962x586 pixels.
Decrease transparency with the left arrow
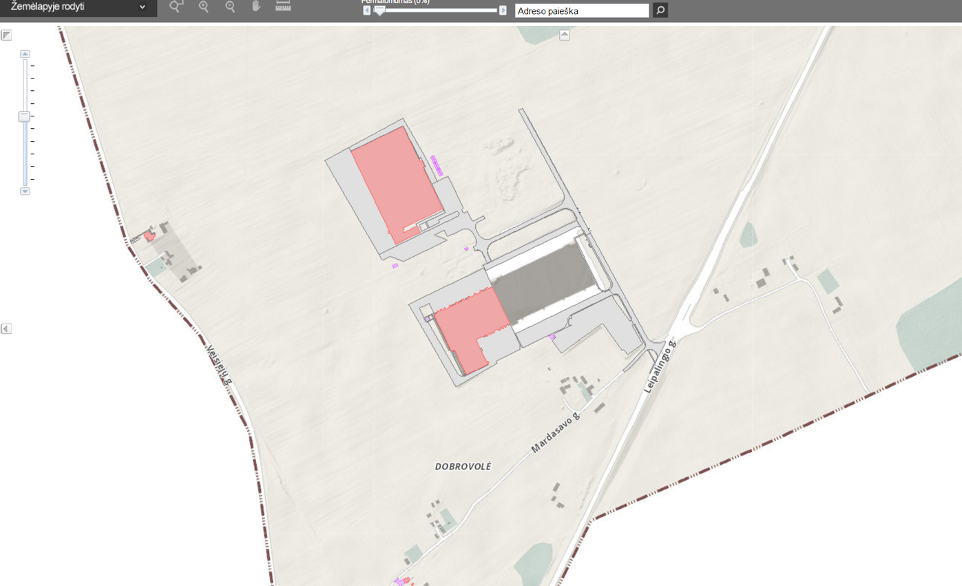367,10
